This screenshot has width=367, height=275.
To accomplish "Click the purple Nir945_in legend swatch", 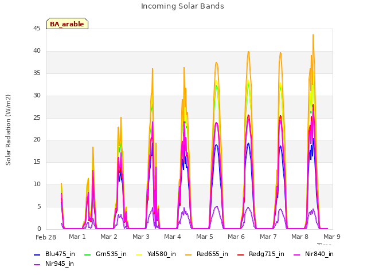I will click(37, 265).
